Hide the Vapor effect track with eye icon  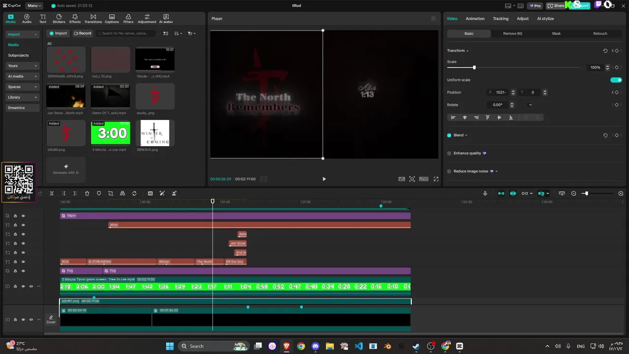coord(23,216)
